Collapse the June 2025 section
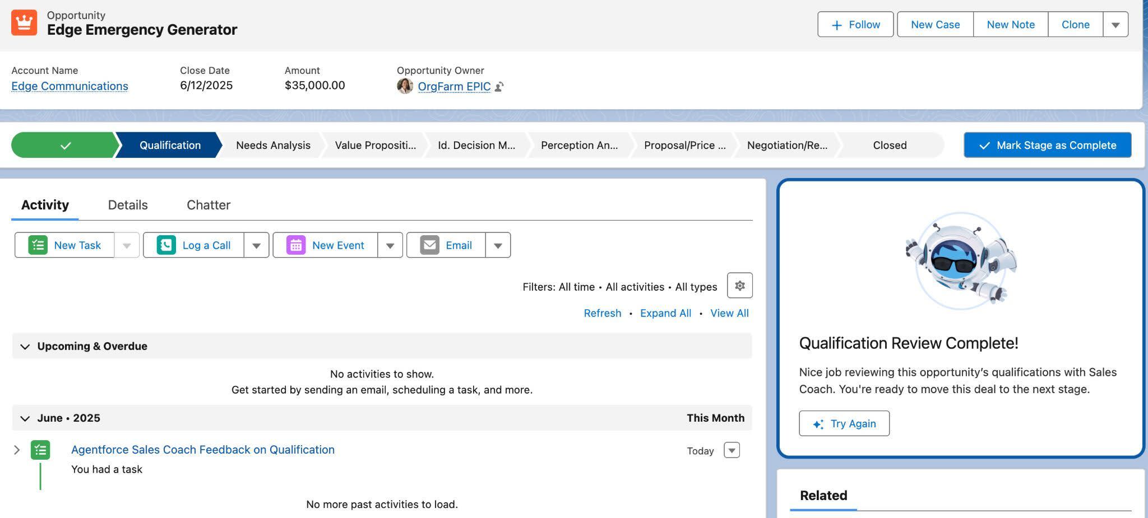This screenshot has height=518, width=1148. click(25, 418)
